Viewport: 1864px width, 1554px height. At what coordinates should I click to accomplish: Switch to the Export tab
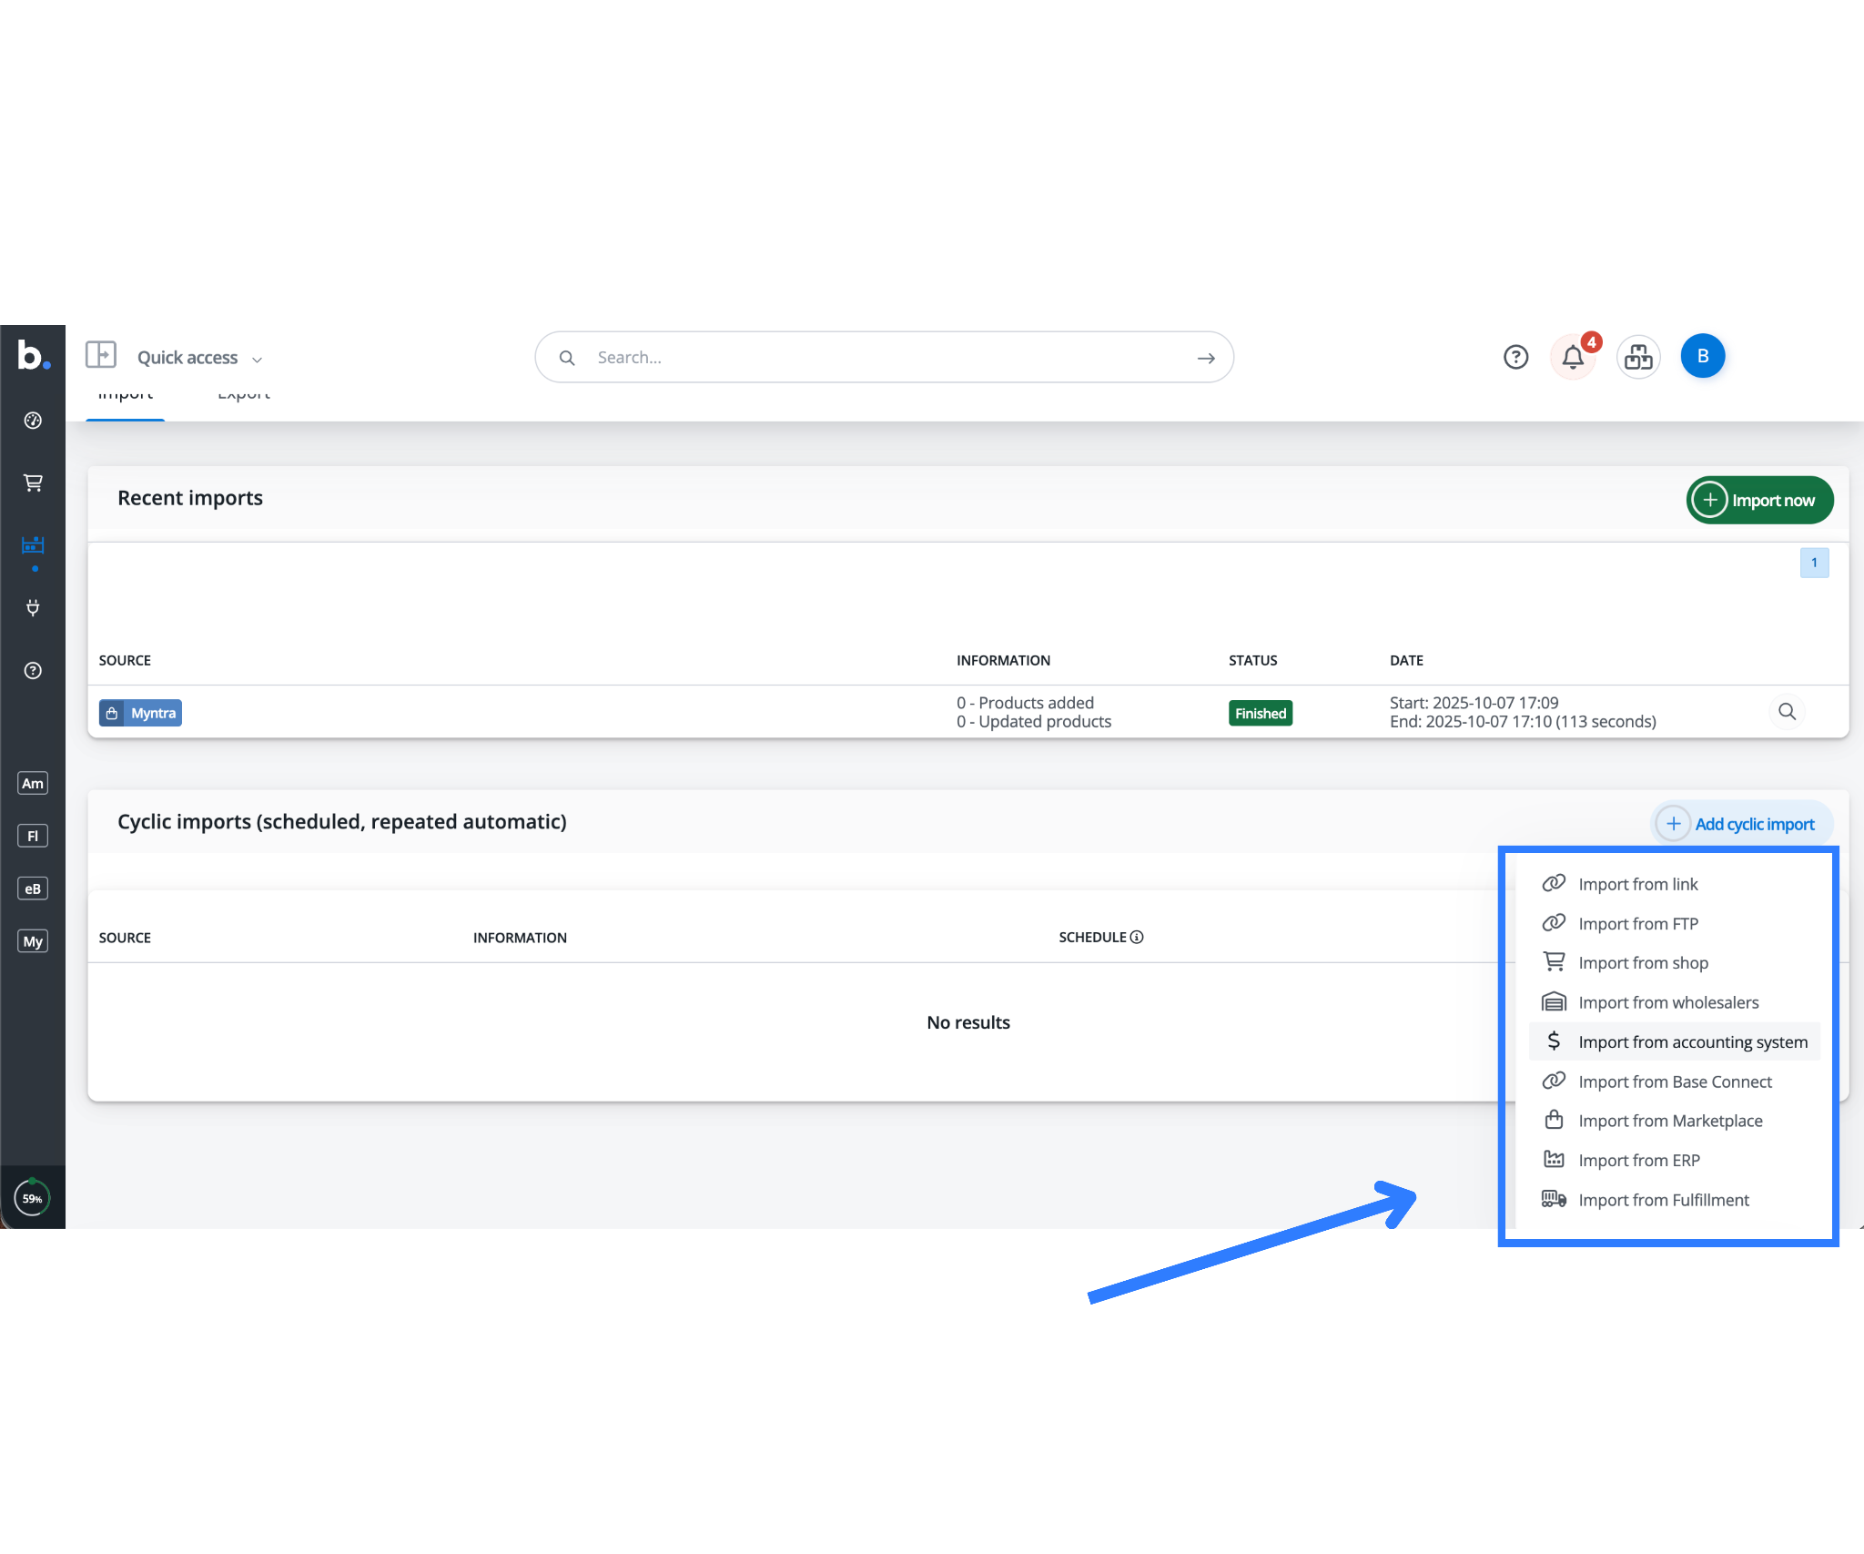point(243,393)
